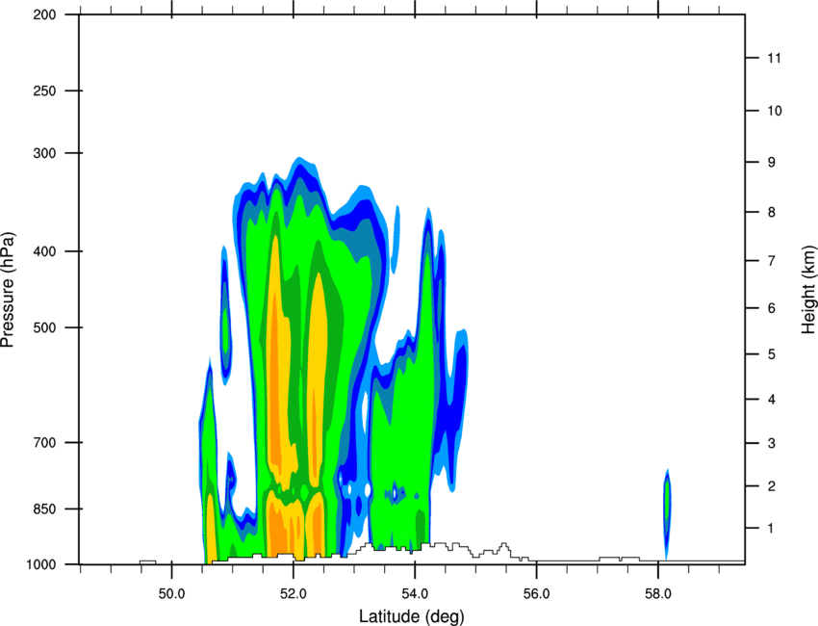Click the 400 pressure tick label
The width and height of the screenshot is (818, 626).
tap(44, 251)
